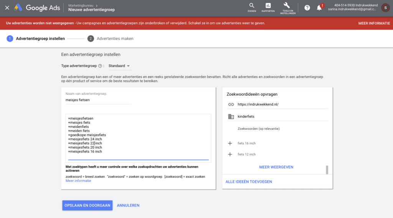
Task: Open the notifications bell icon
Action: [319, 8]
